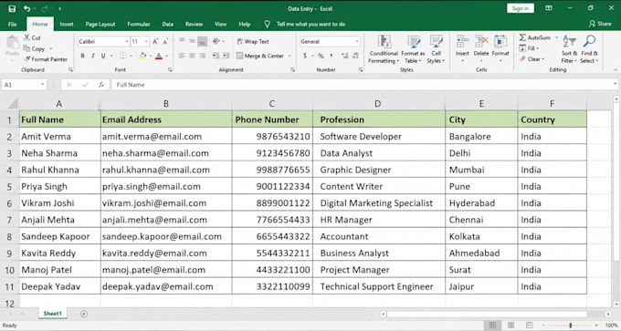Click the Merge & Center icon
This screenshot has width=621, height=331.
tap(239, 56)
